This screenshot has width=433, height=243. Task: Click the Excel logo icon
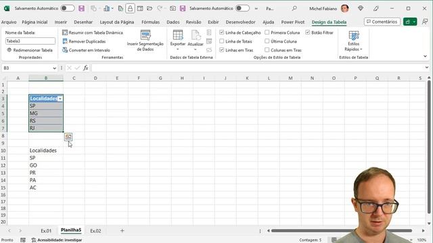click(7, 9)
